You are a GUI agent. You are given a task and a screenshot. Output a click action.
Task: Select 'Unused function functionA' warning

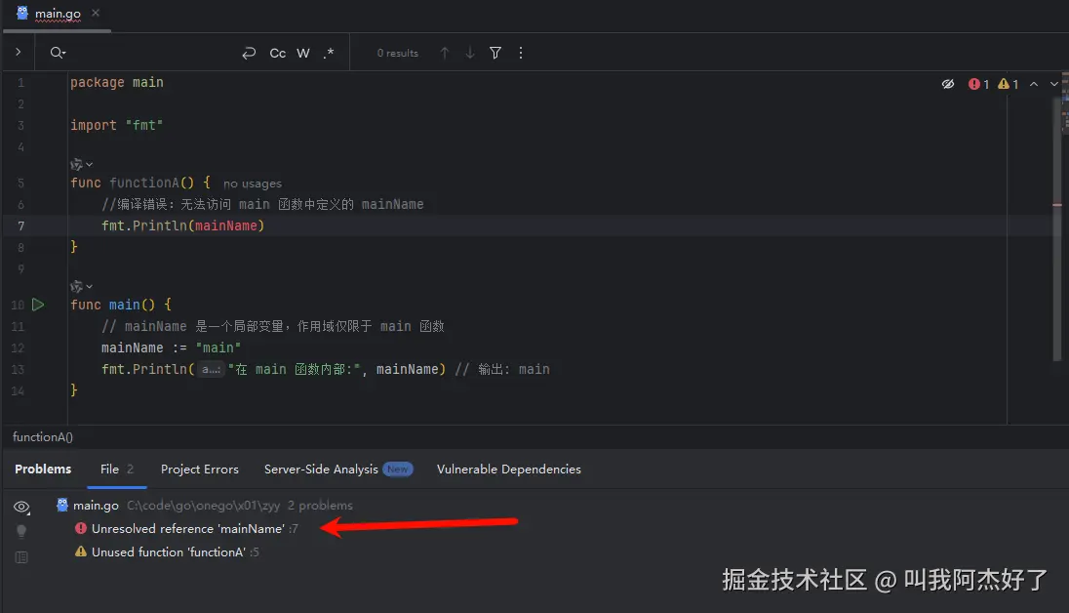pos(168,552)
